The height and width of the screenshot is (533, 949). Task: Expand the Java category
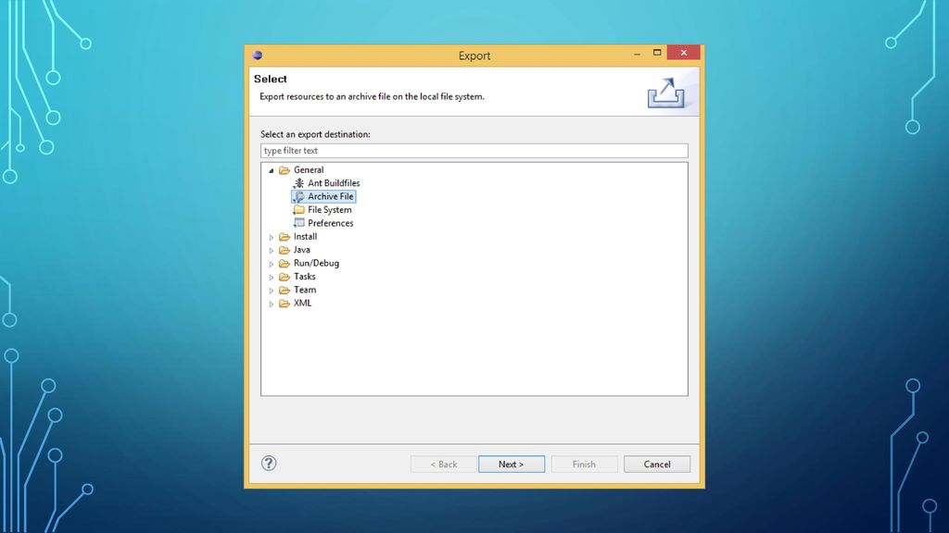coord(272,250)
